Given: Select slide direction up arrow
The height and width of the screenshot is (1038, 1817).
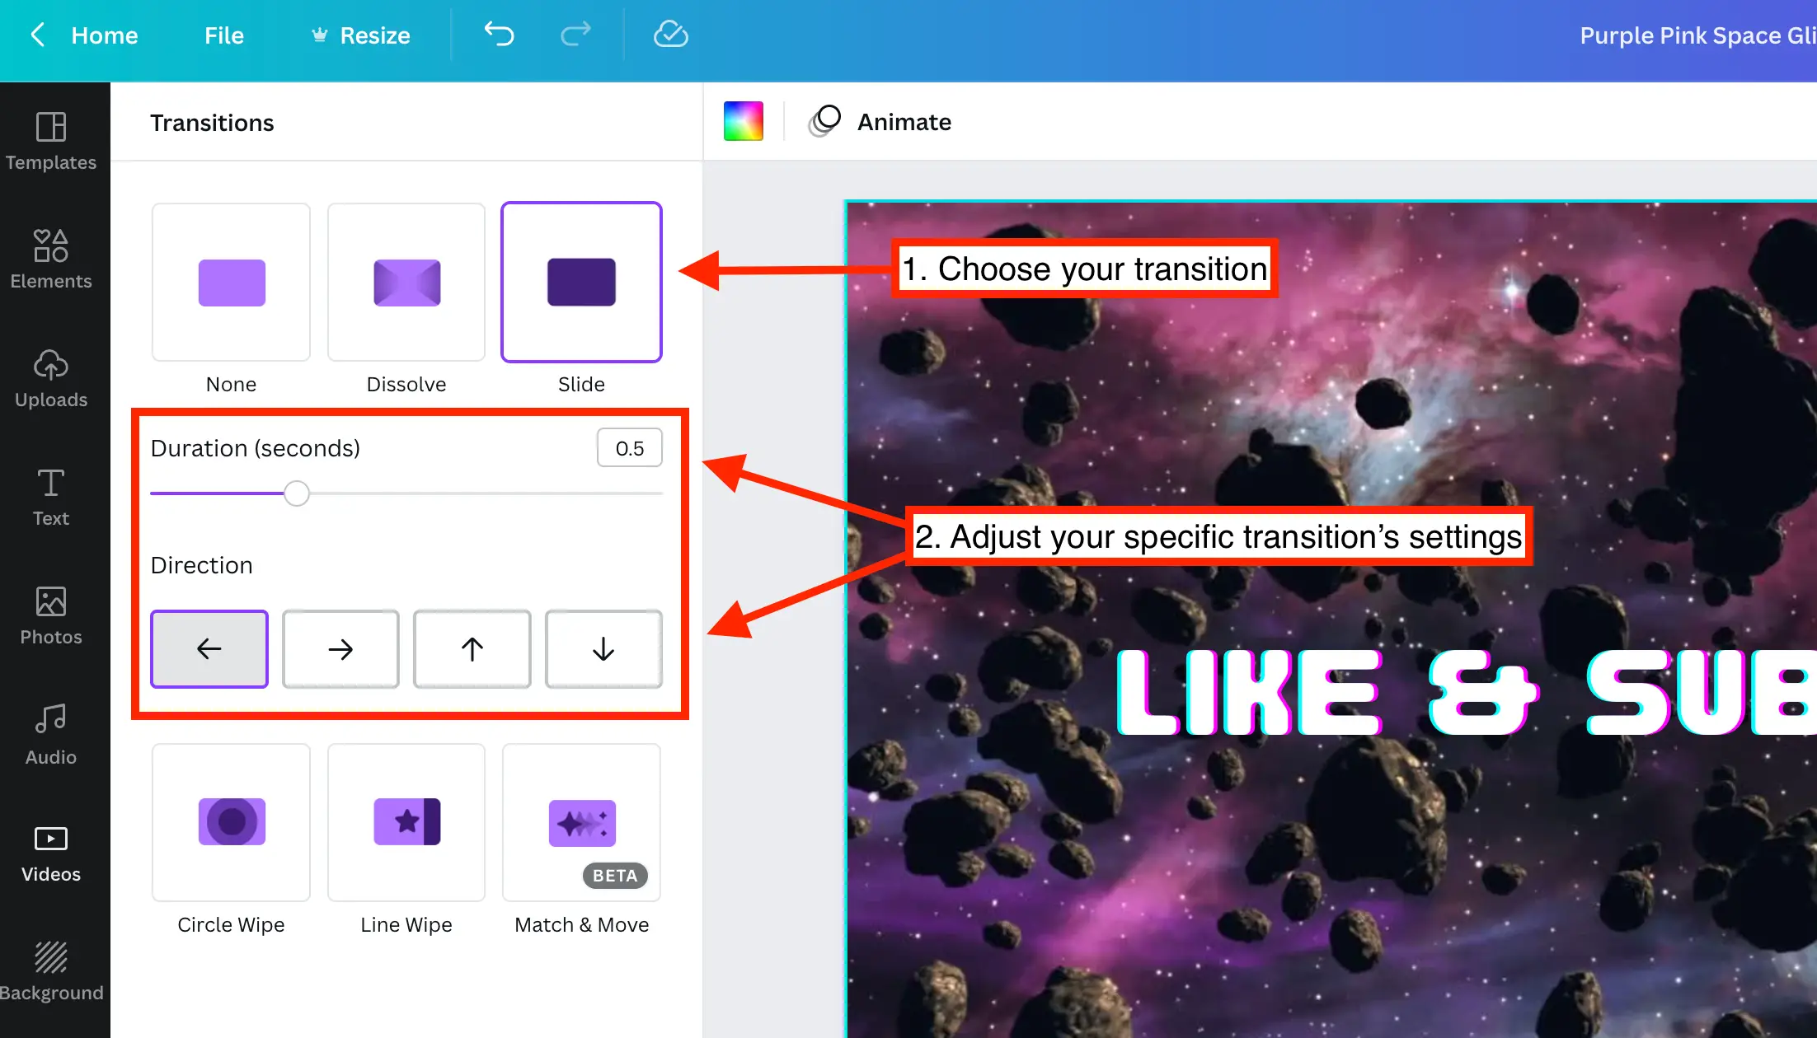Looking at the screenshot, I should (472, 649).
